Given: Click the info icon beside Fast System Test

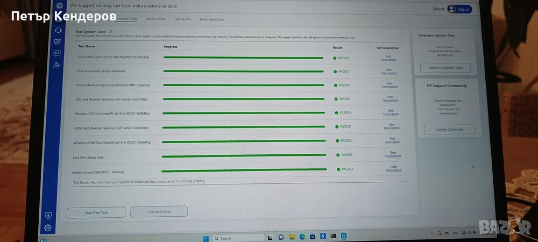Looking at the screenshot, I should tap(110, 32).
